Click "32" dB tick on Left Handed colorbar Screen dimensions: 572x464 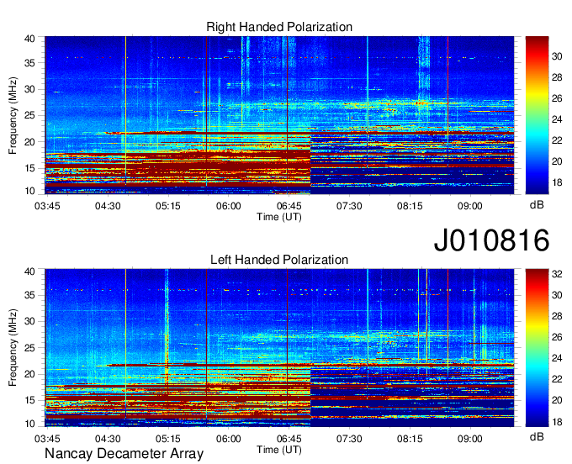point(557,274)
